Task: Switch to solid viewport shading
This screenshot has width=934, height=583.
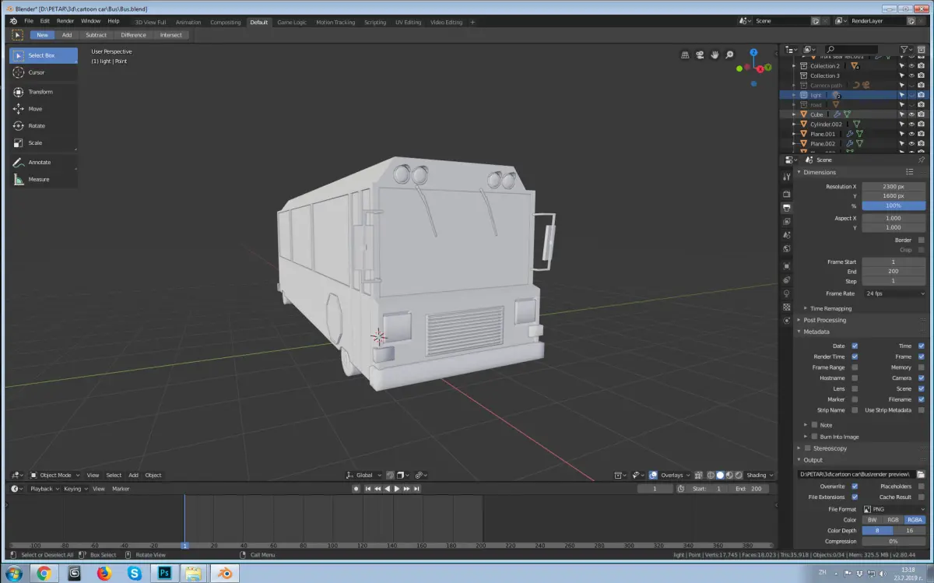Action: point(720,475)
